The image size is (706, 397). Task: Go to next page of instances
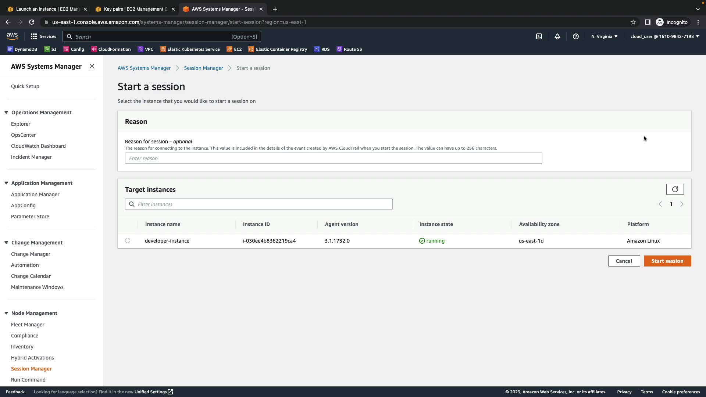pyautogui.click(x=682, y=204)
